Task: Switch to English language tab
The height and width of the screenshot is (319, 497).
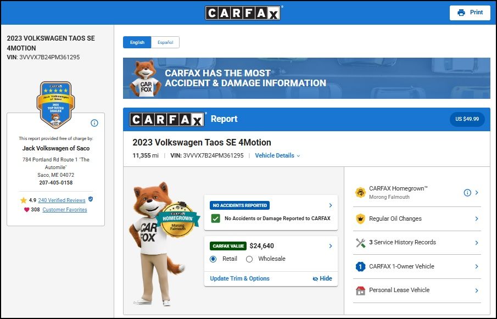Action: 137,42
